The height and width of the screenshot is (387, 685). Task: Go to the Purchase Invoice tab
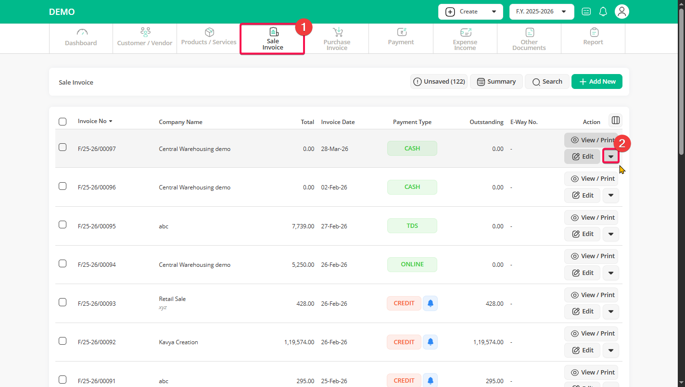[337, 38]
